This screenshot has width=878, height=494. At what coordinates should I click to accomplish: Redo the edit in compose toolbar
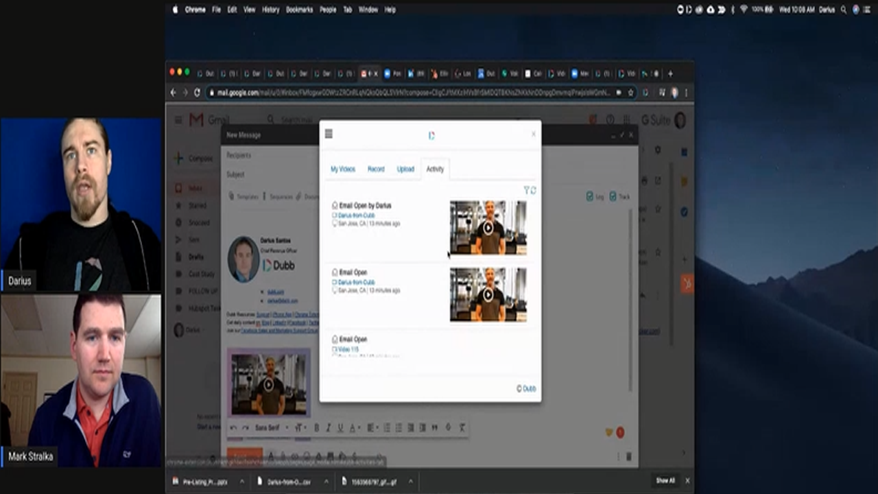click(x=245, y=427)
